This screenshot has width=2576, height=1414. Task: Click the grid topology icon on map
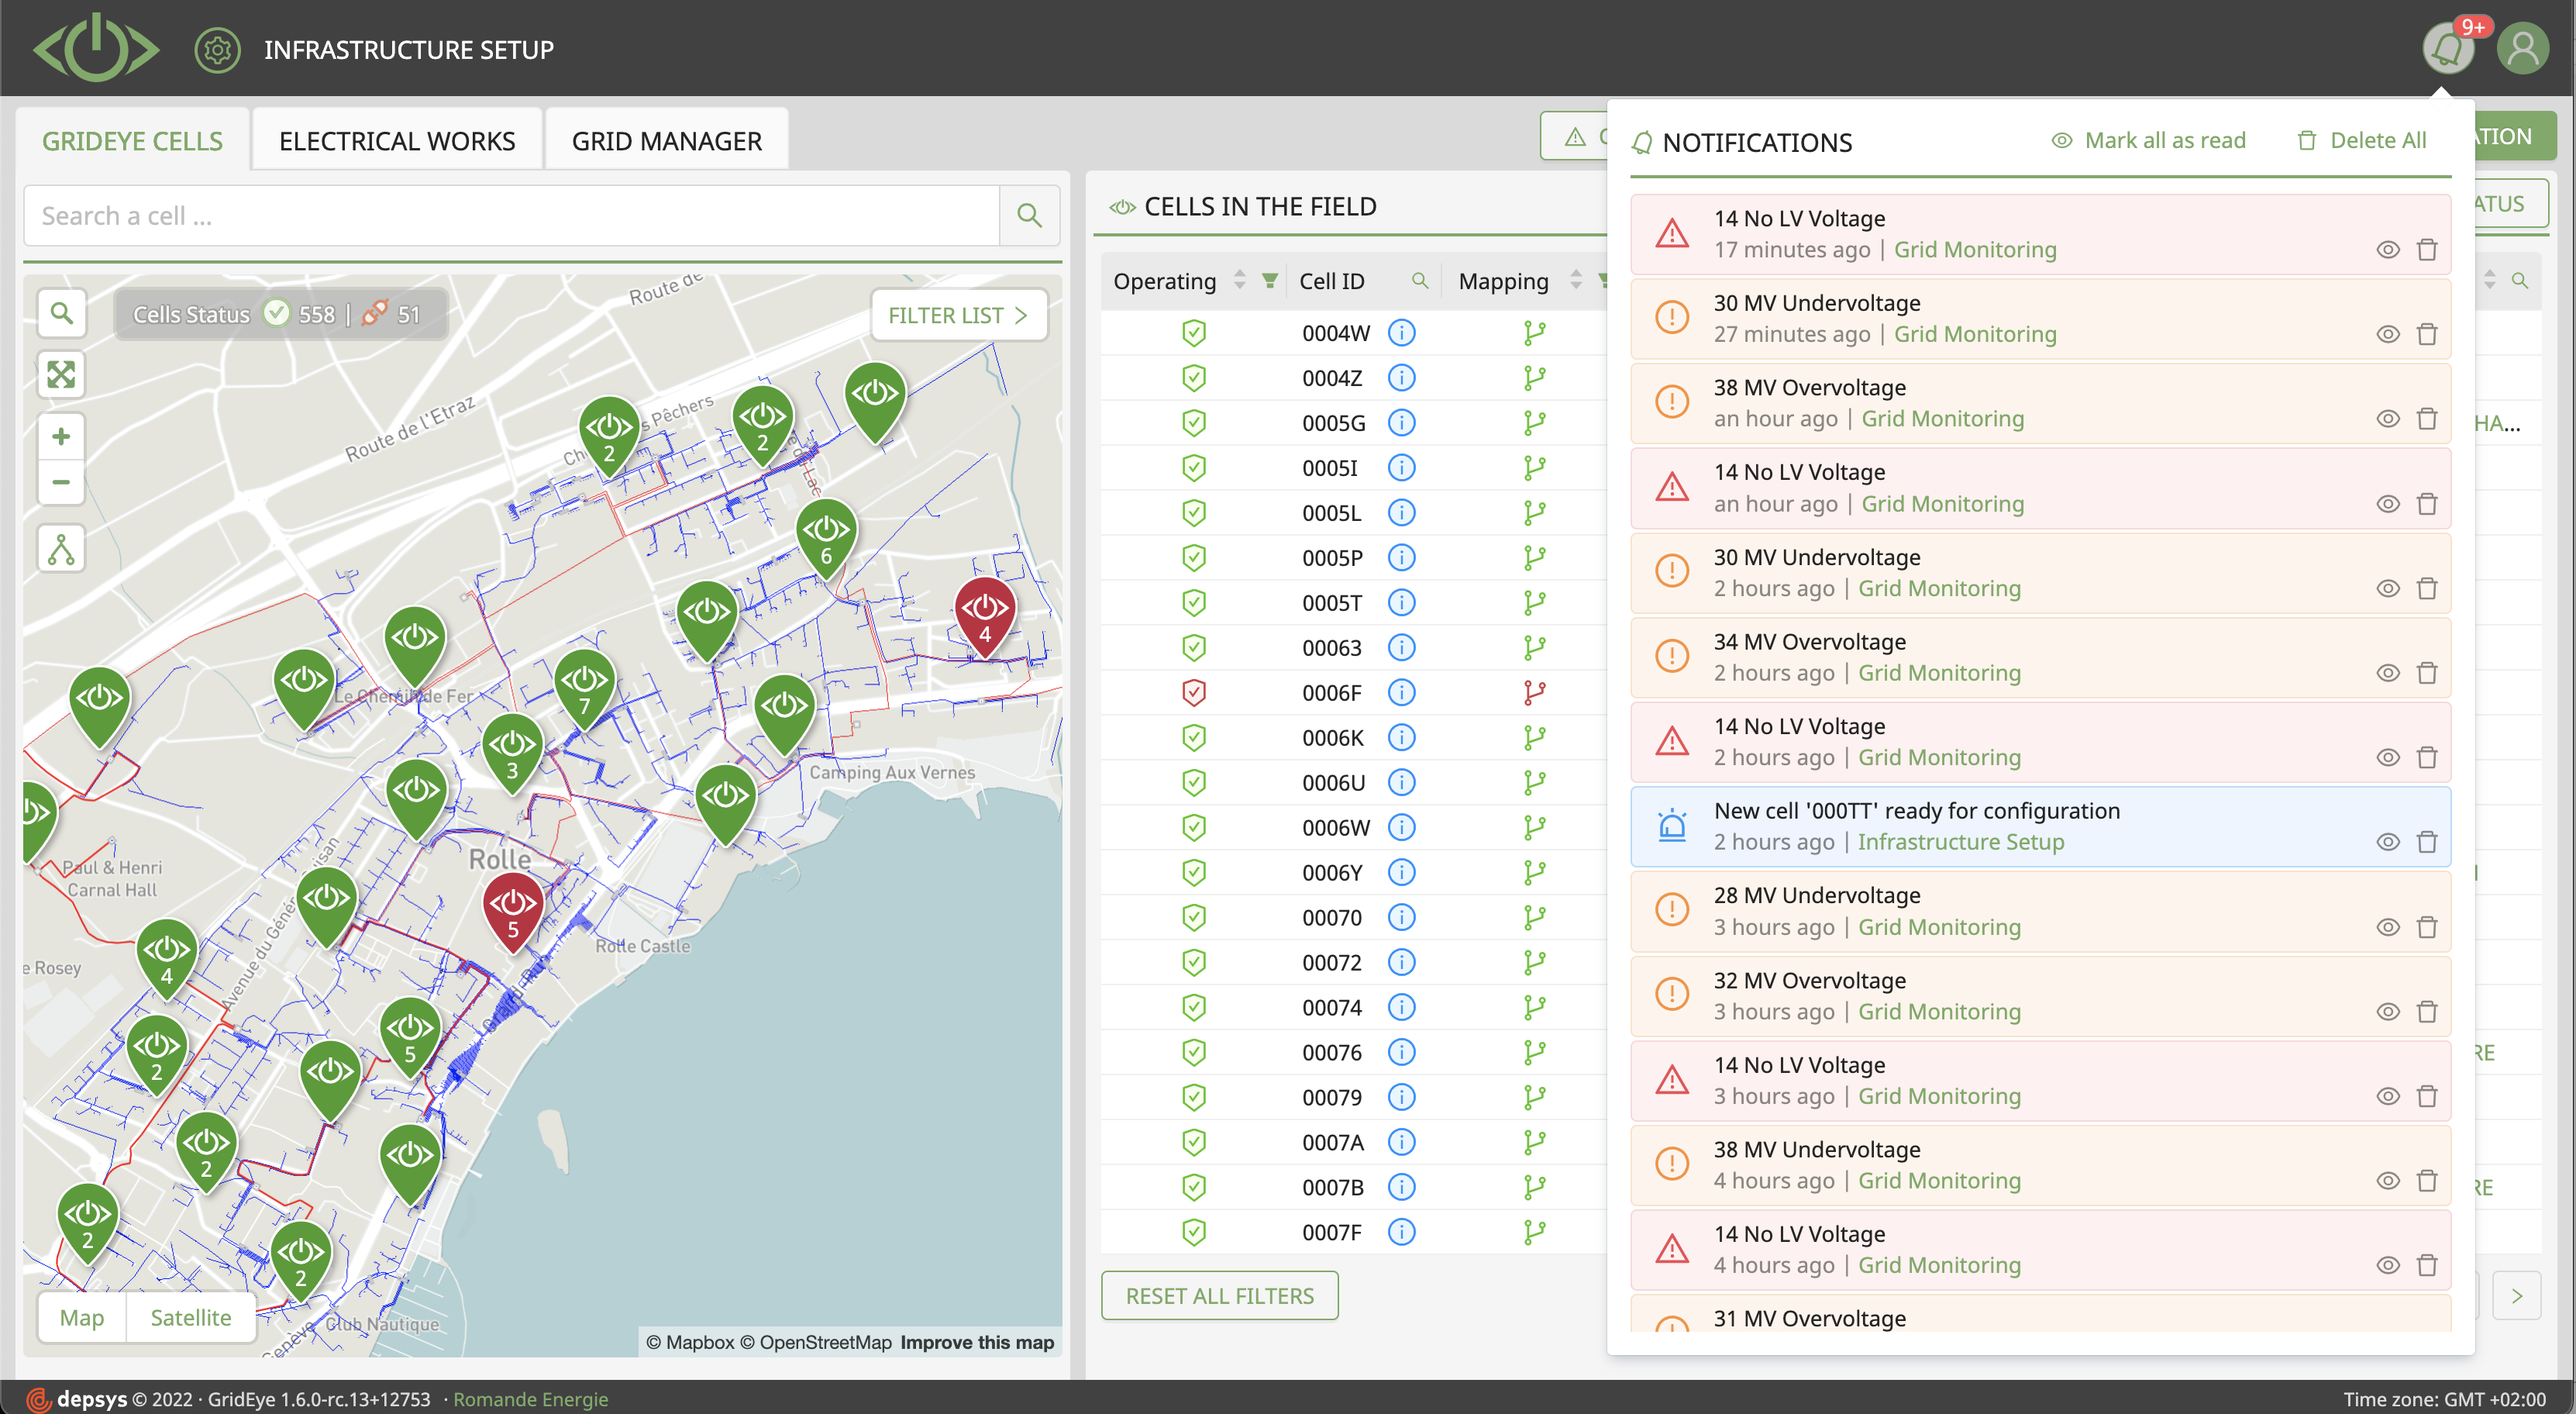point(61,549)
